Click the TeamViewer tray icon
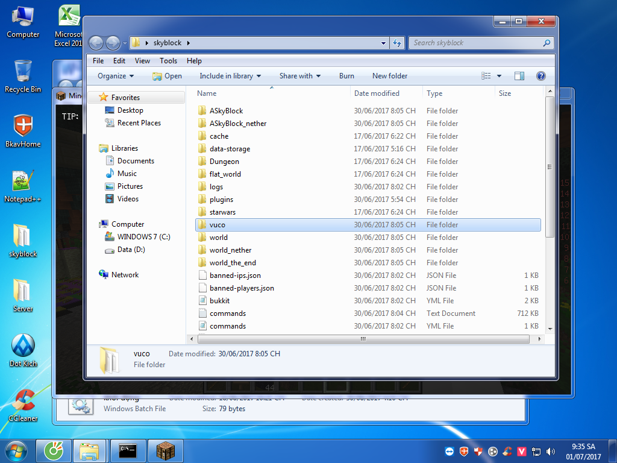617x463 pixels. (449, 452)
